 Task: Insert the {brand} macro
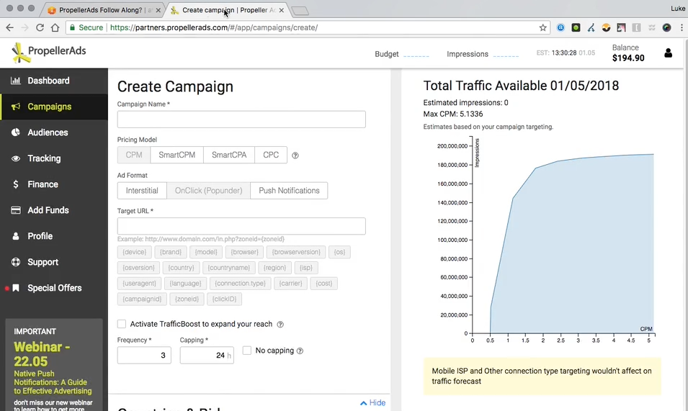point(171,252)
